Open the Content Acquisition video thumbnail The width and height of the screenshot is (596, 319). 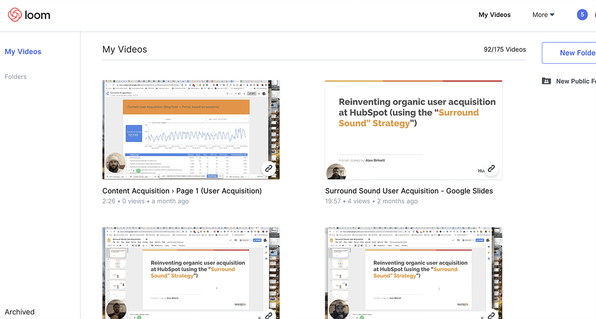[x=191, y=130]
